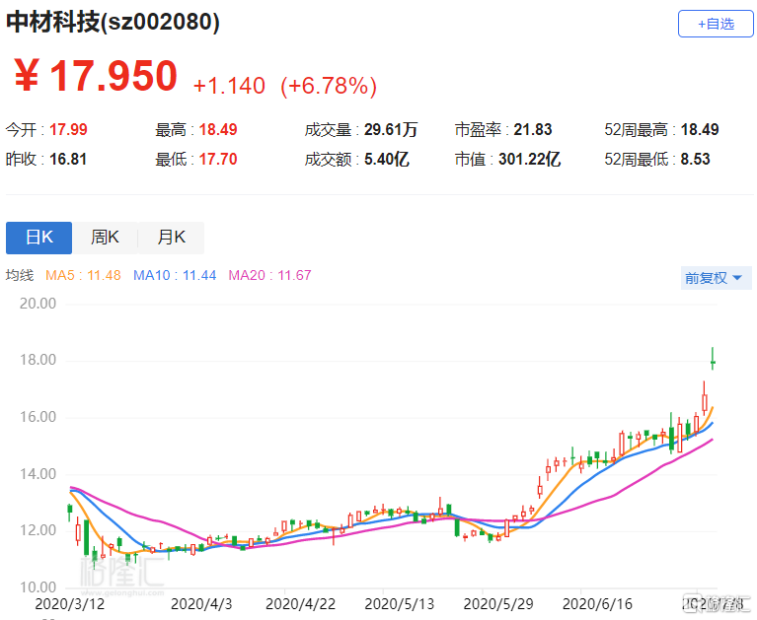The image size is (757, 620).
Task: Select the 日K daily chart tab
Action: point(39,238)
